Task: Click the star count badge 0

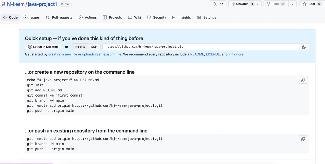Action: (319, 4)
